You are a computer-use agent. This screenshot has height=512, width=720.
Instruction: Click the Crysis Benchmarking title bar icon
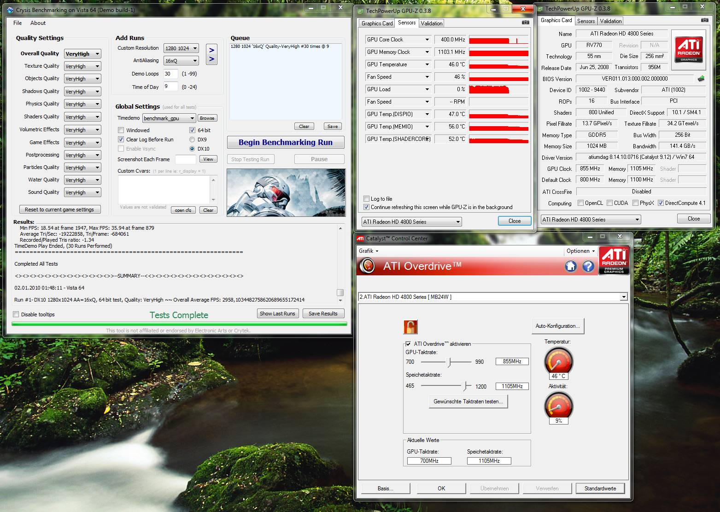click(x=10, y=10)
